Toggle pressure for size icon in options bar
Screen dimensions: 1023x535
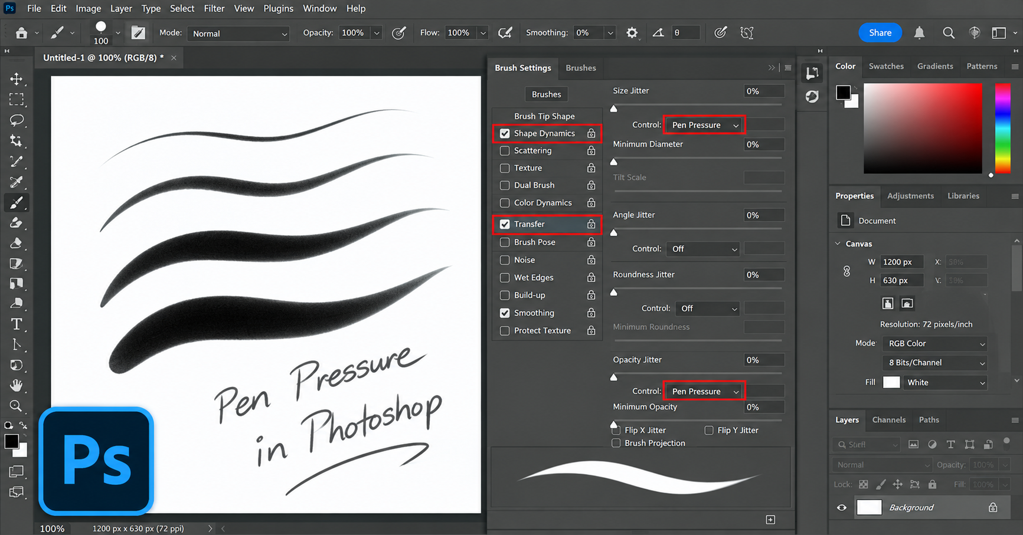coord(720,33)
